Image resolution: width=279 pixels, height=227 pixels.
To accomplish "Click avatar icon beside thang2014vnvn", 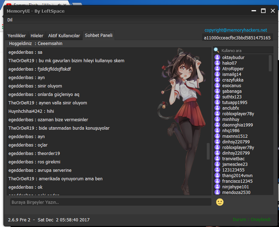I will (x=217, y=176).
